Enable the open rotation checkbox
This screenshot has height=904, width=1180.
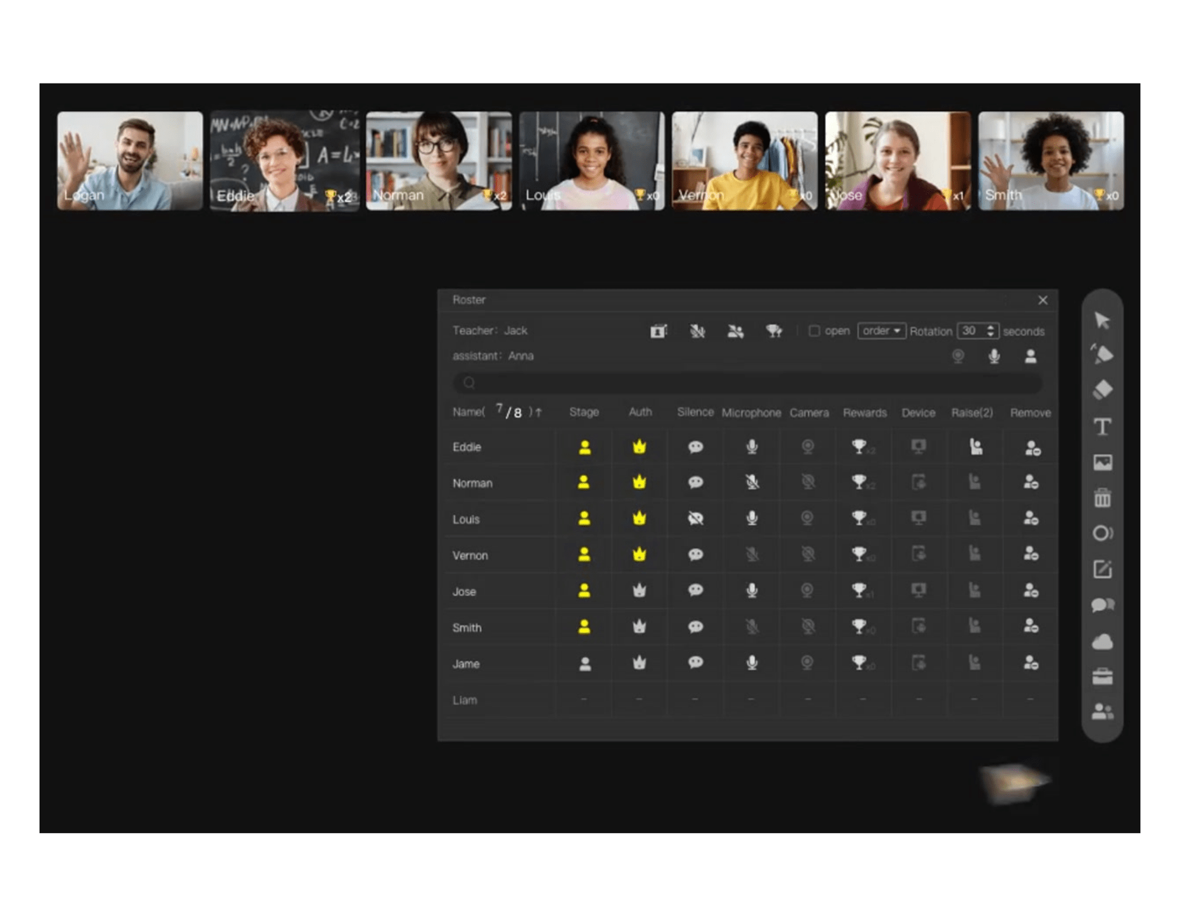pyautogui.click(x=814, y=331)
